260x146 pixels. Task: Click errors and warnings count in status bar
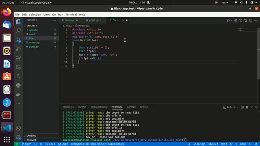pos(50,144)
